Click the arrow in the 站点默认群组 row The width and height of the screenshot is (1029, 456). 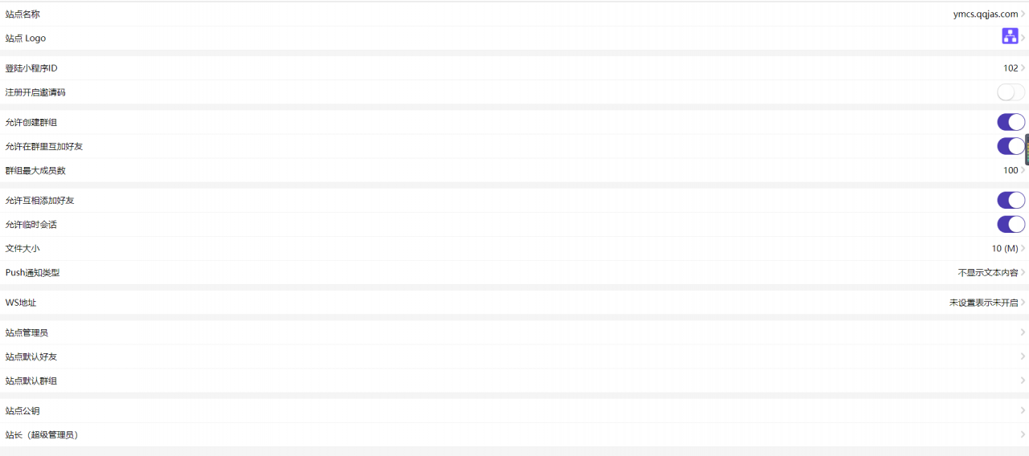1023,381
